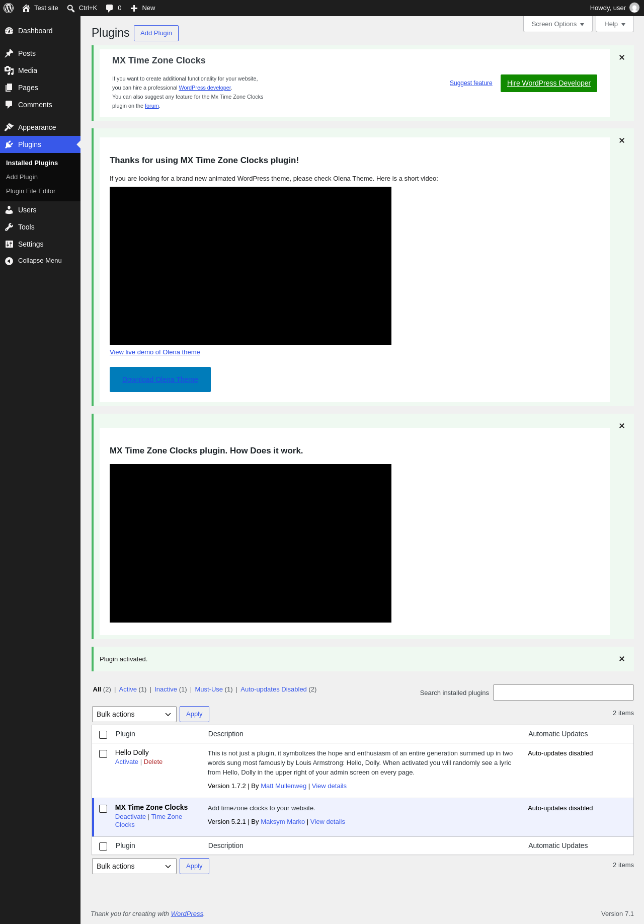Click the Download Olena Theme button
The image size is (644, 924).
click(160, 379)
